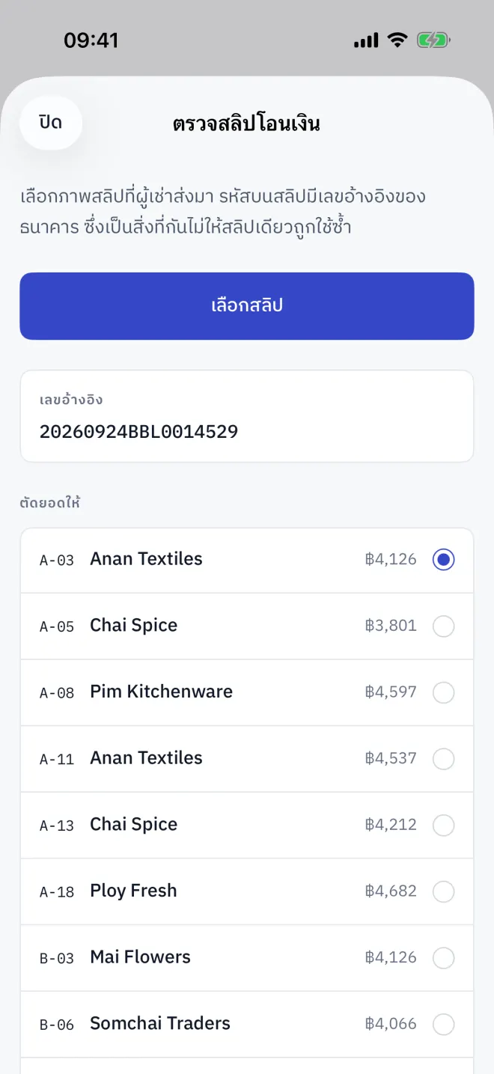Tap the เลขอ้างอิง reference number field
Screen dimensions: 494x1074
coord(247,416)
